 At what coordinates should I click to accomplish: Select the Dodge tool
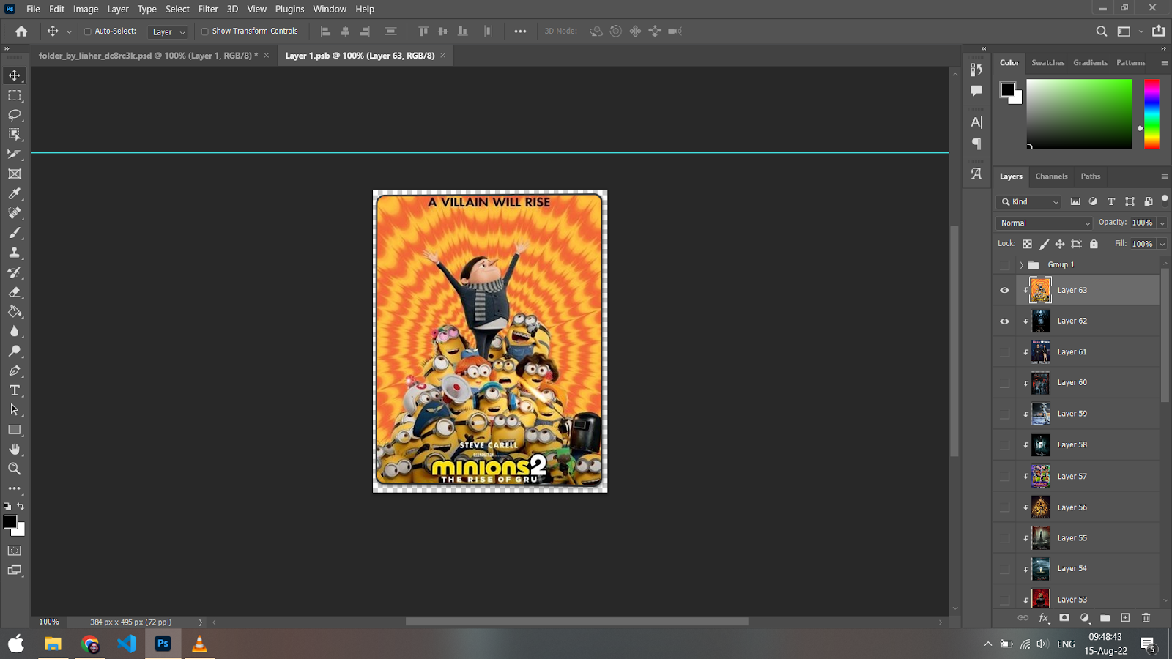pyautogui.click(x=15, y=351)
